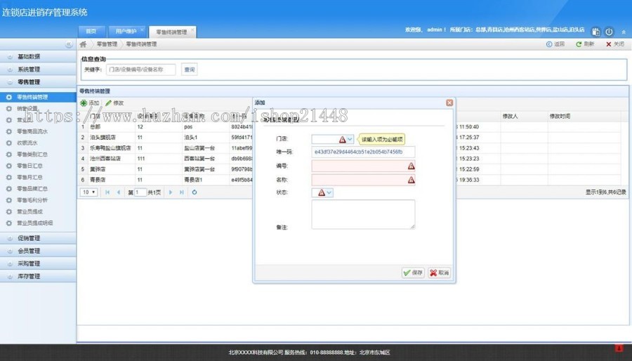Switch to the 用户维护 tab
The image size is (632, 361).
pos(126,32)
